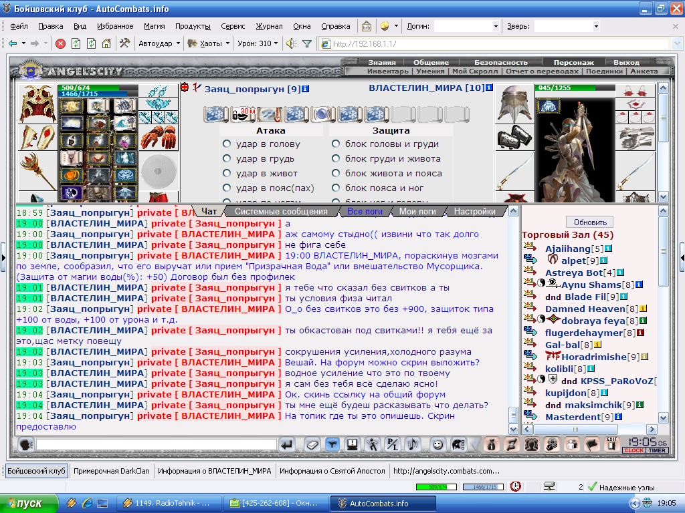Expand the Логин combo box

tap(496, 26)
